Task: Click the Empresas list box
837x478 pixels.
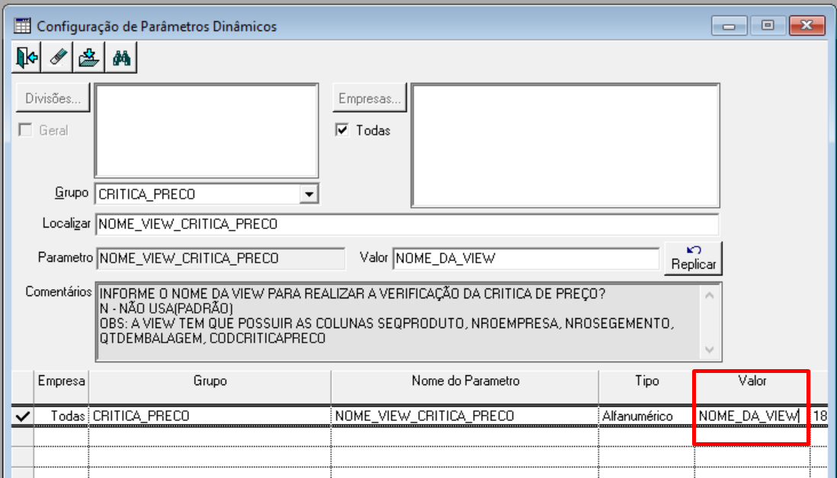Action: [566, 145]
